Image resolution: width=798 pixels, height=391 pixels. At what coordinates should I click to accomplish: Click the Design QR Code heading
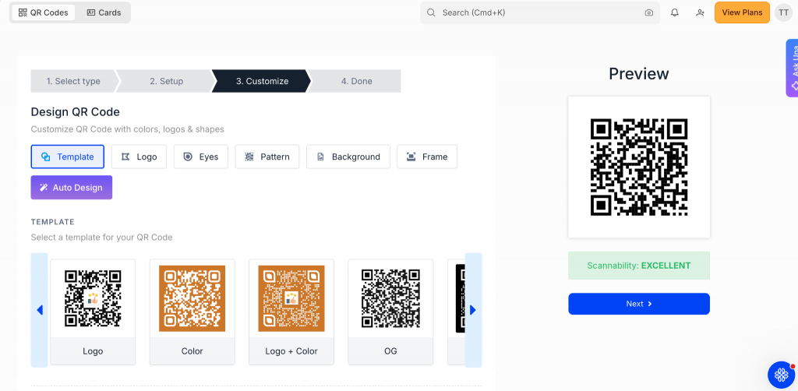tap(76, 112)
